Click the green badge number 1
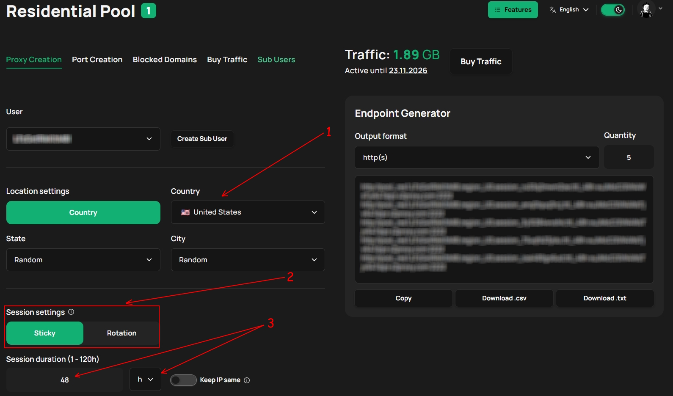 [x=149, y=11]
